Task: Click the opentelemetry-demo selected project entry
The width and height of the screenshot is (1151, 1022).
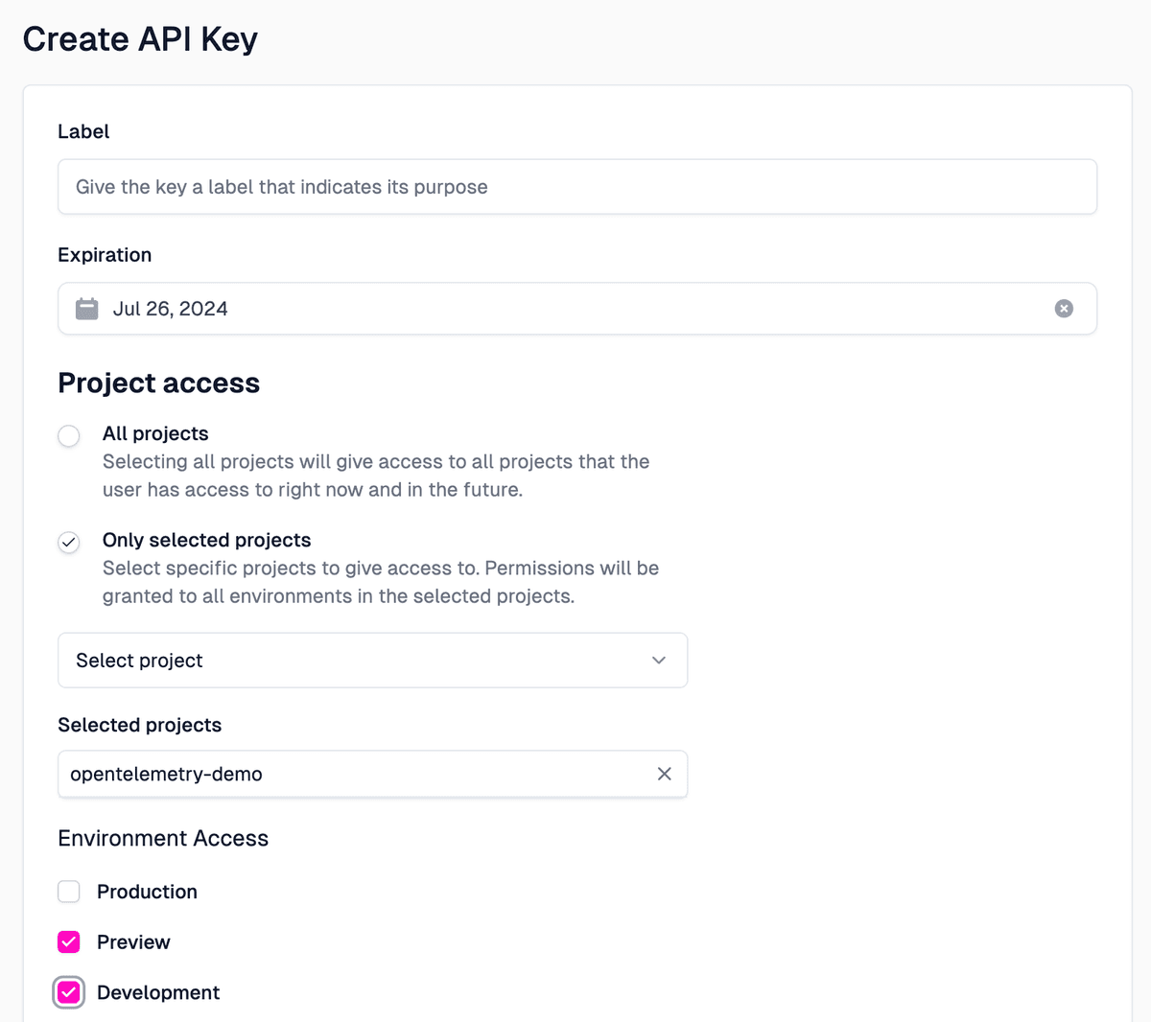Action: [288, 774]
